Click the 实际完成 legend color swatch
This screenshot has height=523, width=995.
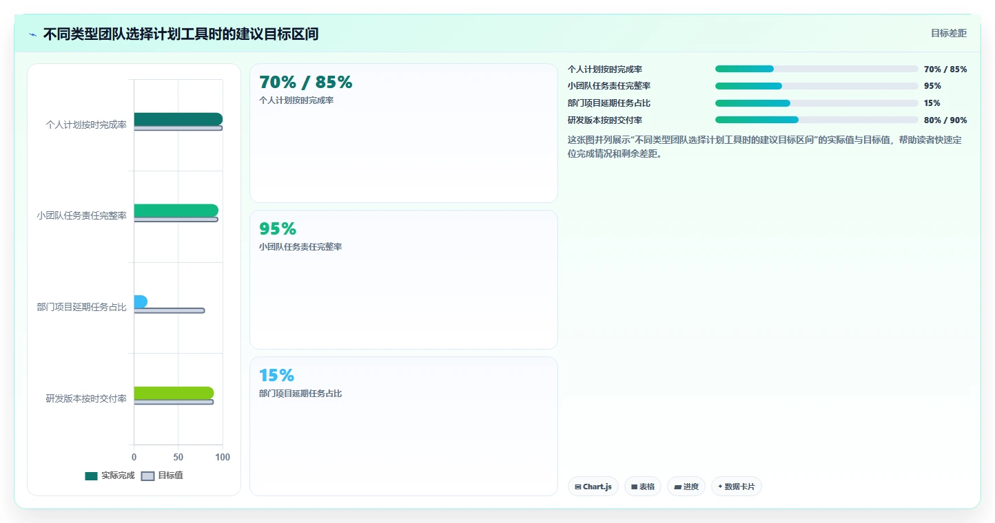[91, 476]
